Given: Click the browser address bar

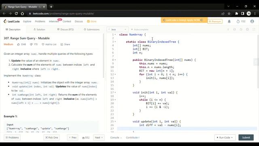Looking at the screenshot, I should [124, 13].
